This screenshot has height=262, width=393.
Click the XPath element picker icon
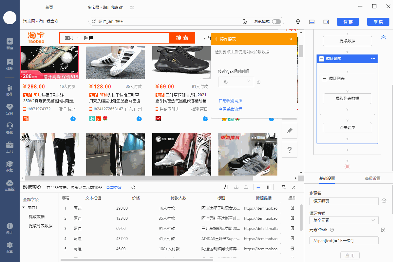383,230
